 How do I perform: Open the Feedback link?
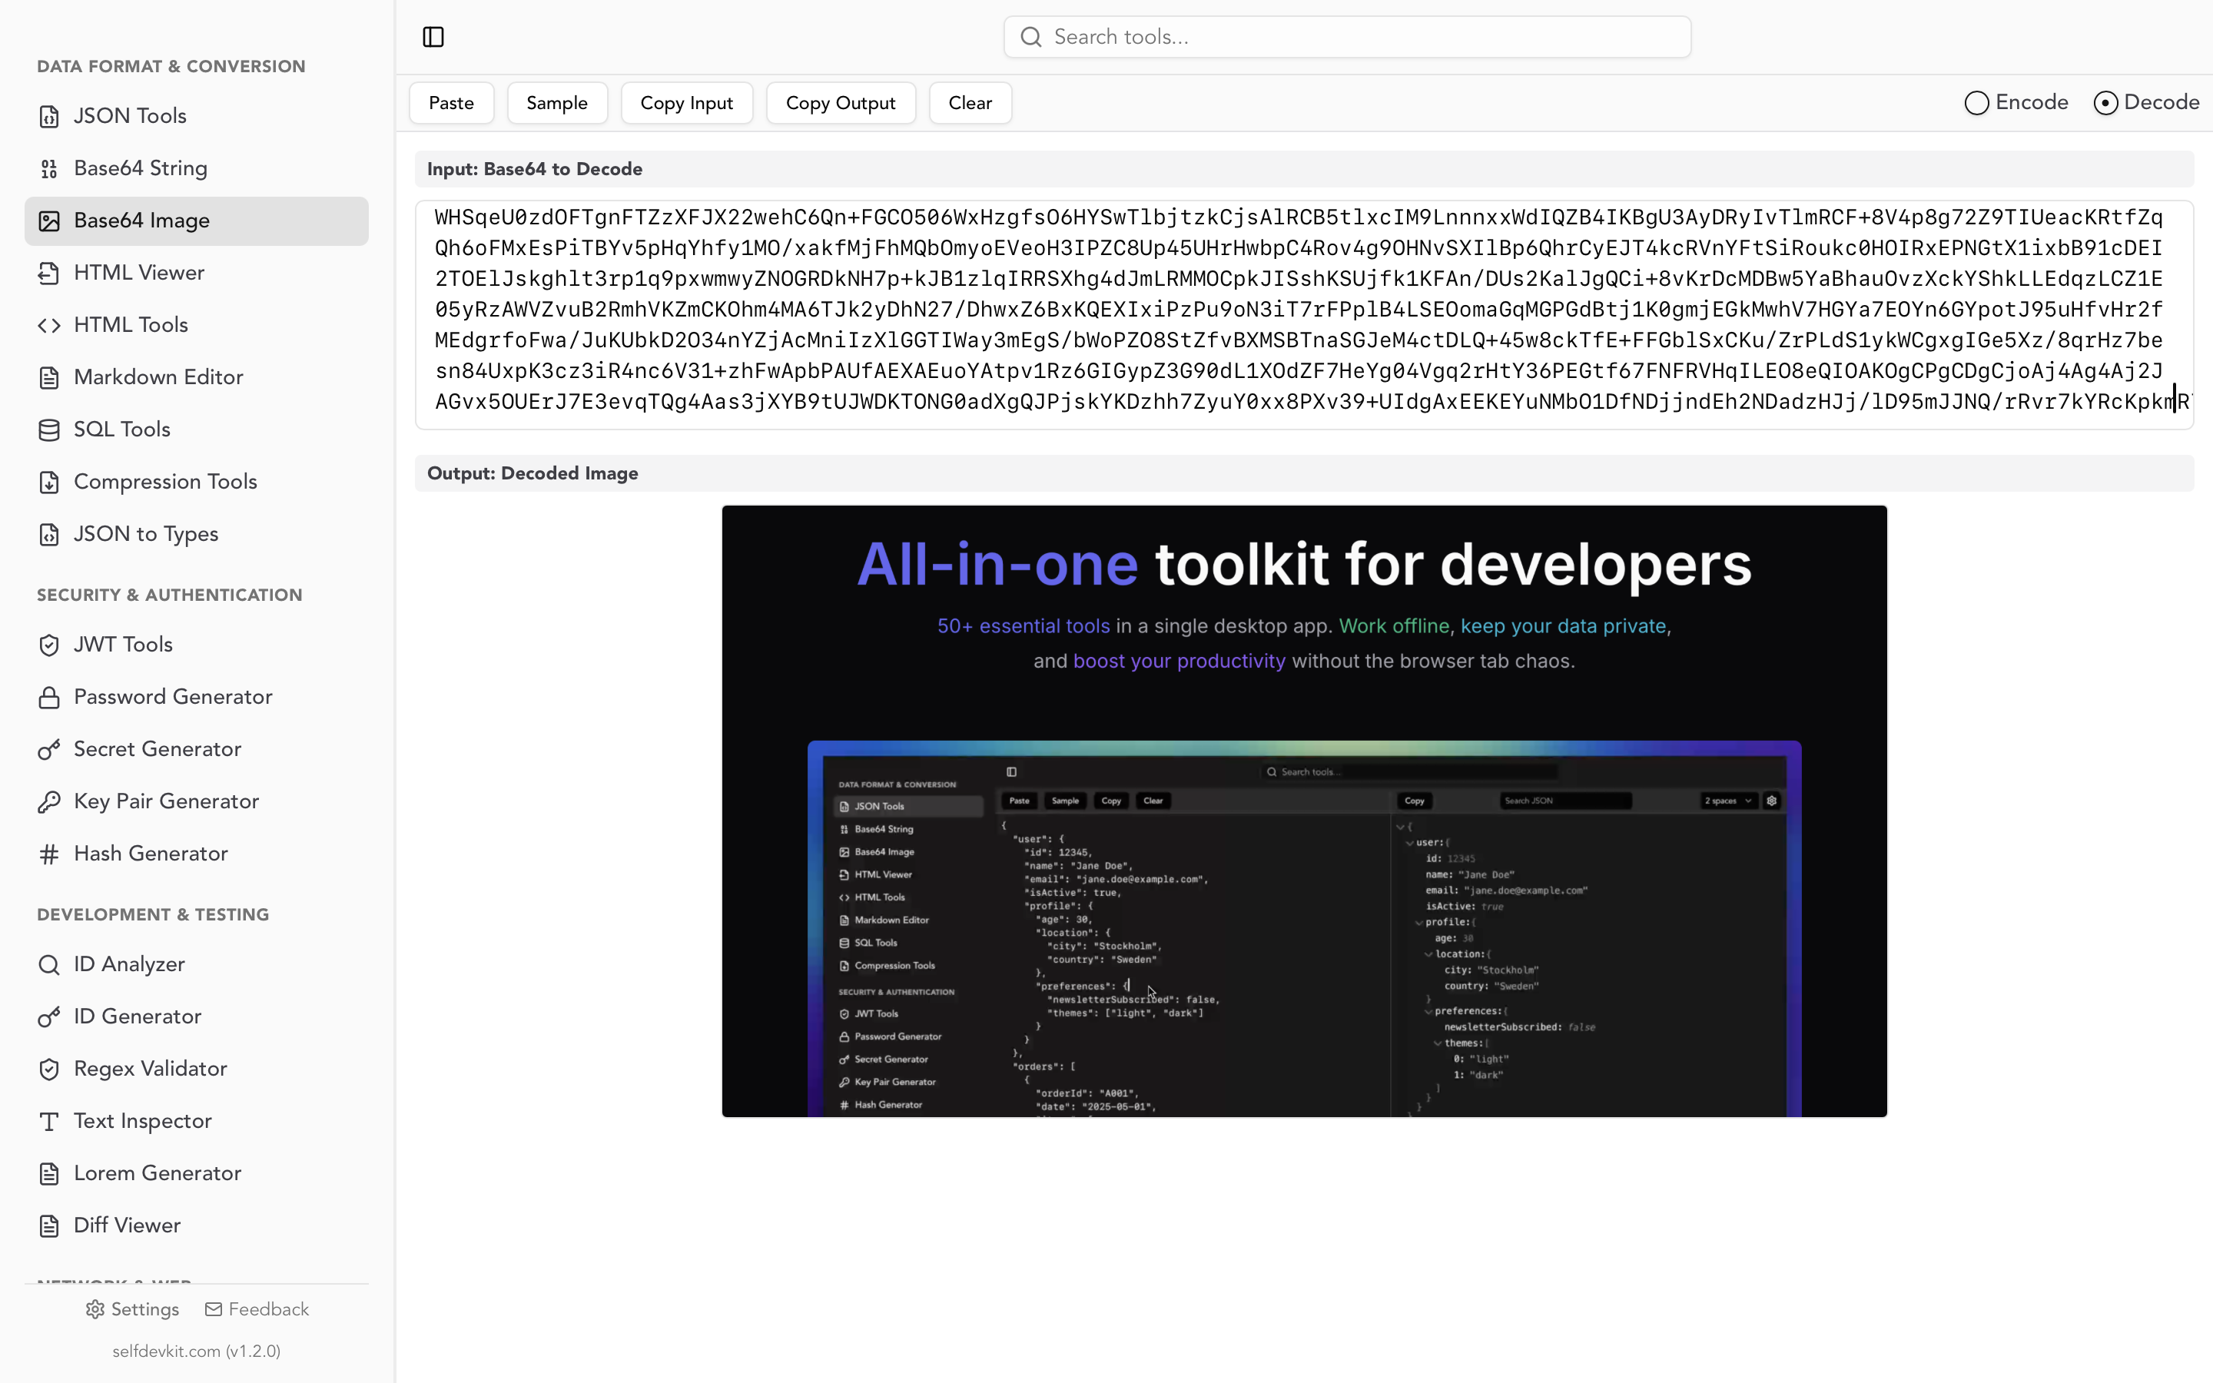coord(257,1310)
